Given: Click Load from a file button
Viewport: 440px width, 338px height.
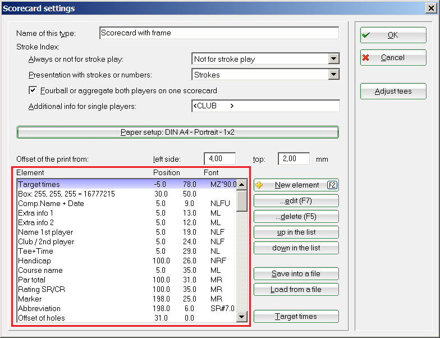Looking at the screenshot, I should pyautogui.click(x=296, y=290).
